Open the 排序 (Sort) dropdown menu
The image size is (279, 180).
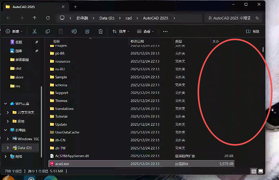pyautogui.click(x=121, y=31)
